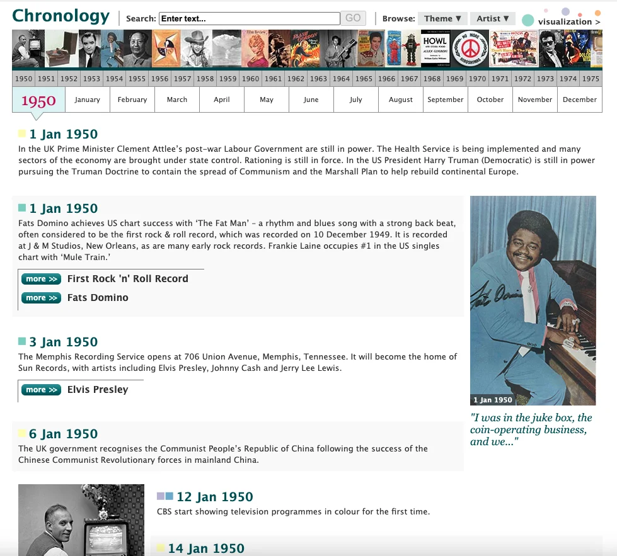Select year 1972 on the timeline
The height and width of the screenshot is (556, 617).
(523, 79)
